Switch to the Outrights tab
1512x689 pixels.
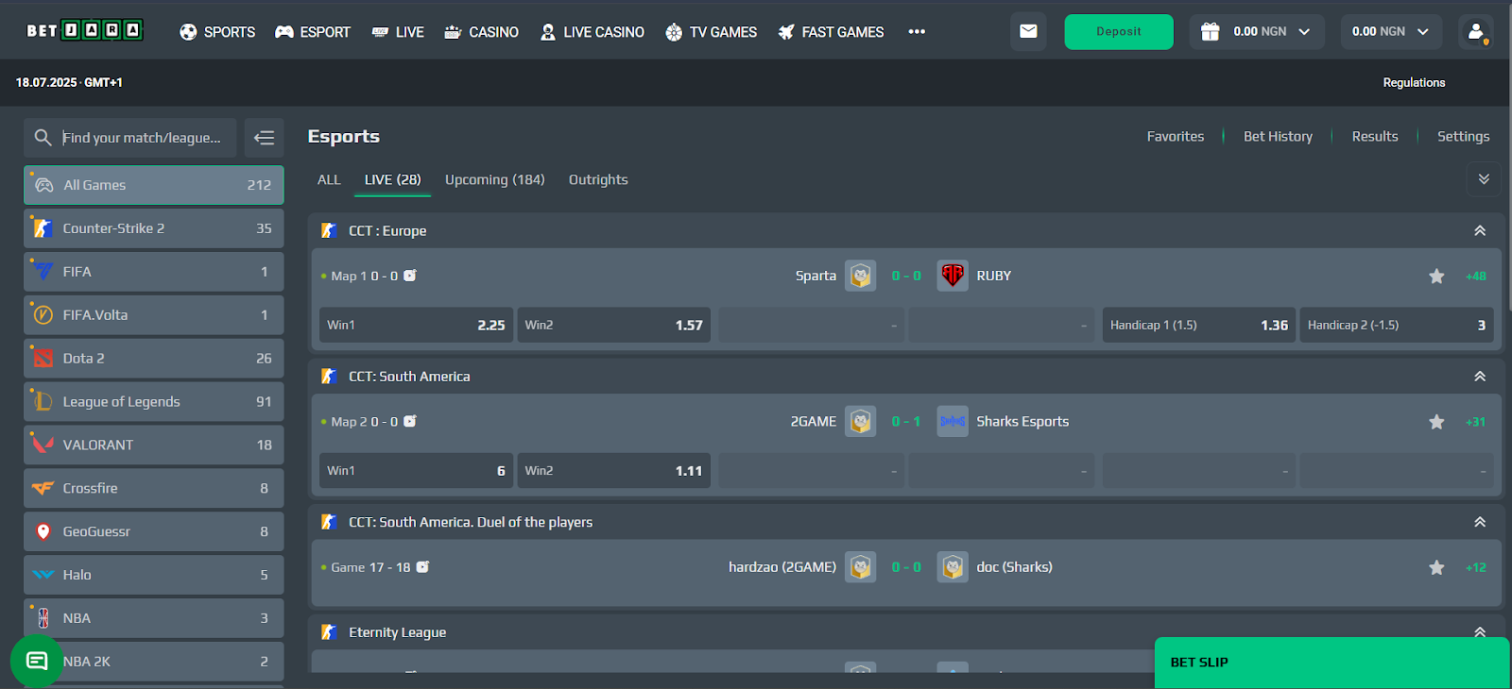coord(598,179)
